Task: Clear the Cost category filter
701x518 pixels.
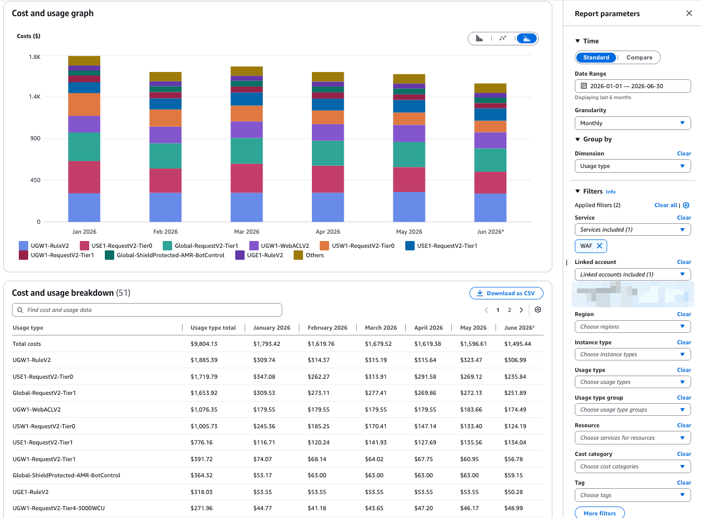Action: 684,454
